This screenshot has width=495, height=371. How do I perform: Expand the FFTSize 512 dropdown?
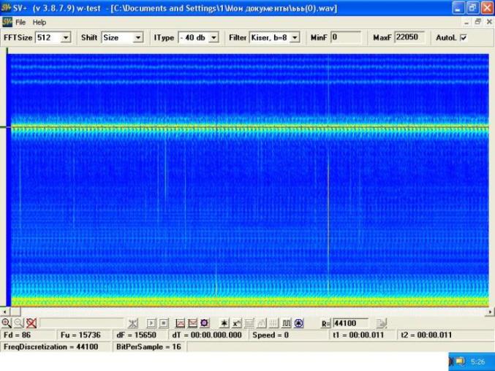[x=66, y=37]
